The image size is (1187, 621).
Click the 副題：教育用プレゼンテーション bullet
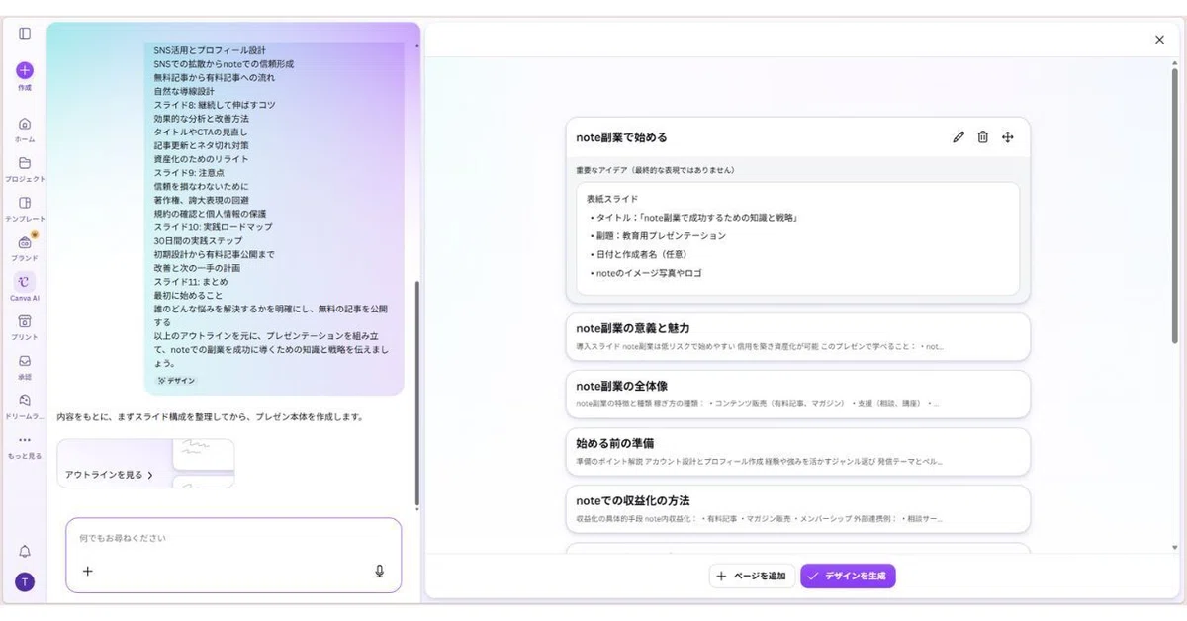tap(660, 235)
